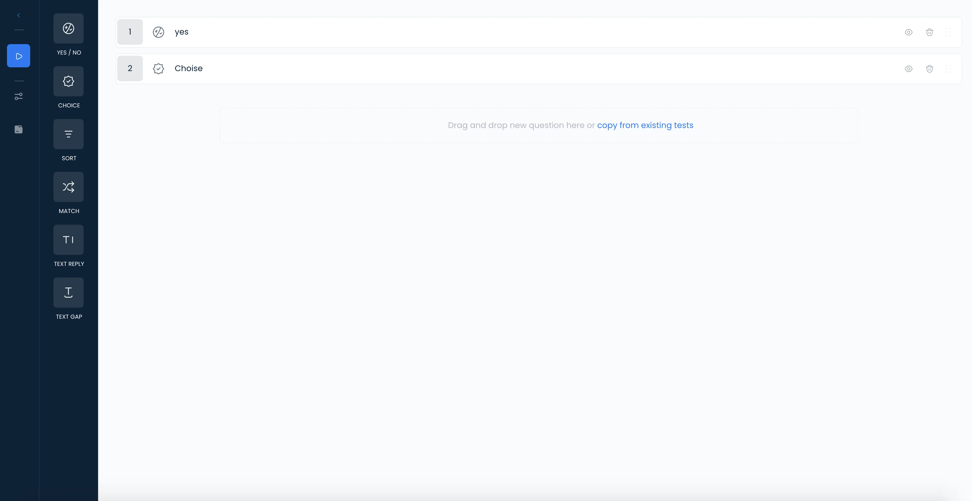The image size is (972, 501).
Task: Select the Text Gap question type icon
Action: pyautogui.click(x=68, y=292)
